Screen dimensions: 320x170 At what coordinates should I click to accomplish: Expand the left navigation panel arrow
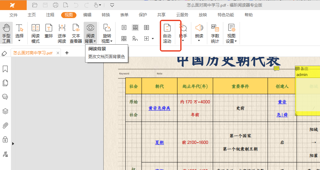click(x=13, y=144)
